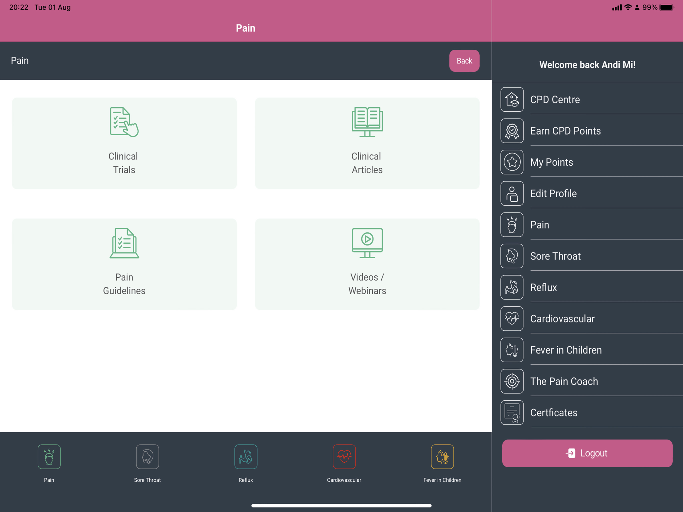Select the Pain icon in bottom bar
This screenshot has width=683, height=512.
click(49, 457)
